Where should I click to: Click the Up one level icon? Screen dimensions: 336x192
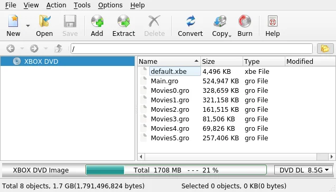tap(58, 49)
